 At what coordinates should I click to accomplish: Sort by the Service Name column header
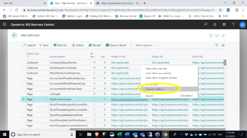(x=58, y=57)
